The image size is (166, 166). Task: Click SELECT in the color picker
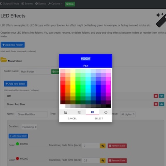[99, 118]
